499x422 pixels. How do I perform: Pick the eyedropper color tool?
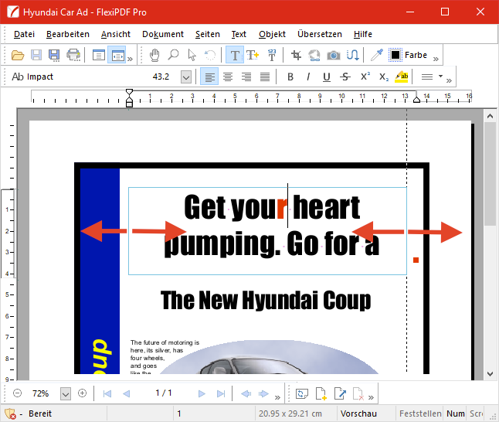pos(376,55)
